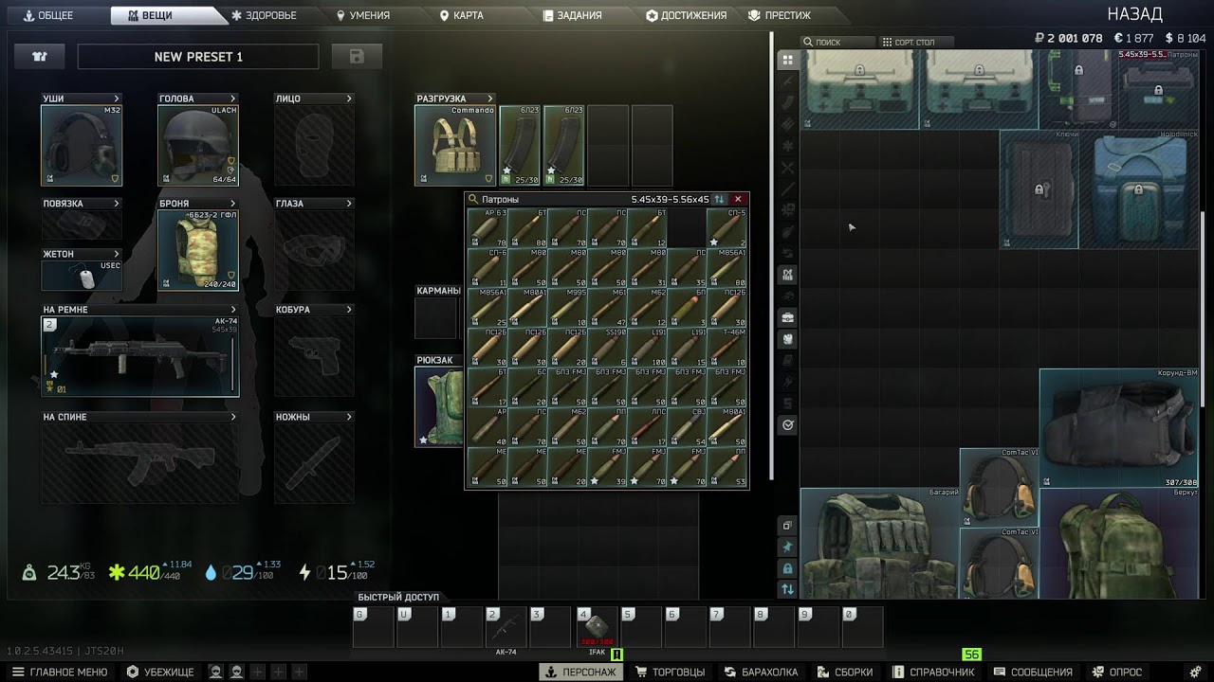
Task: Open the ОБЩЕЕ tab
Action: [x=48, y=15]
